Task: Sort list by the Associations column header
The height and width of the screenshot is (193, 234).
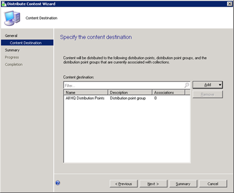Action: click(169, 92)
